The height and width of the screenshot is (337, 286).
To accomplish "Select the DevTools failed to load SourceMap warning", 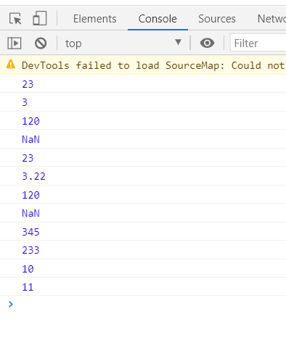I will [x=143, y=65].
